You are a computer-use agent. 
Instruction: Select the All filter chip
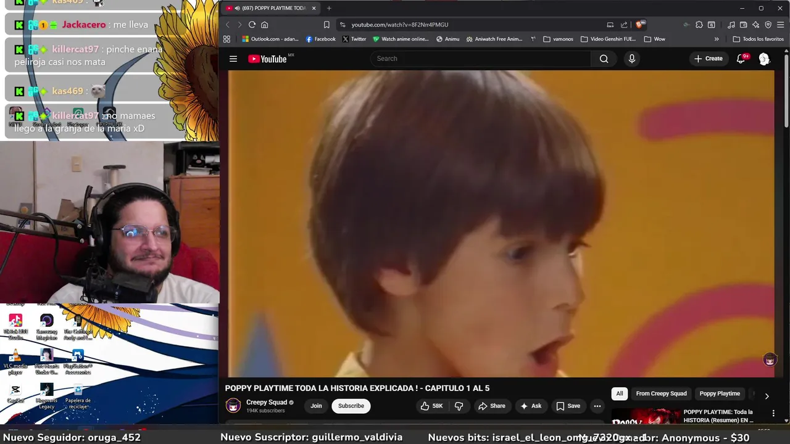point(620,393)
